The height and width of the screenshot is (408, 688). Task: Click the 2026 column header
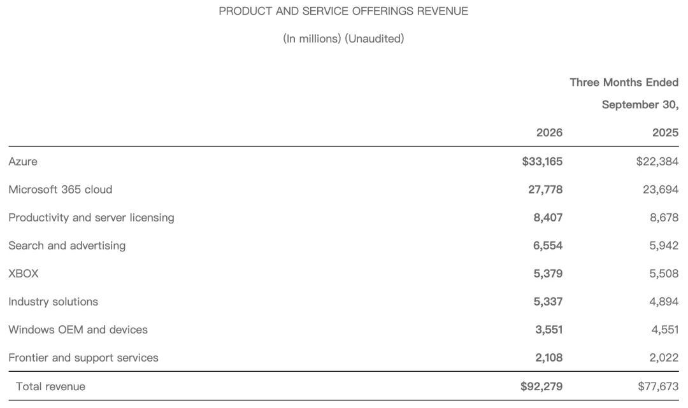pos(549,132)
